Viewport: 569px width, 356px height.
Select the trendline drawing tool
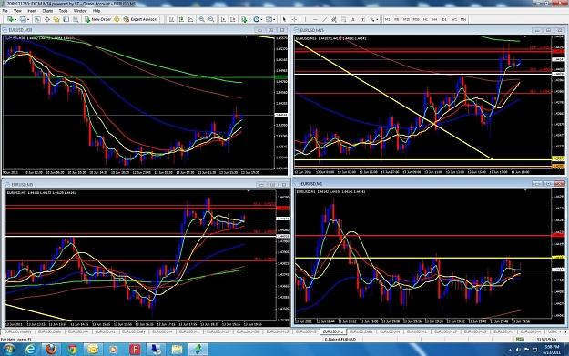pyautogui.click(x=325, y=19)
